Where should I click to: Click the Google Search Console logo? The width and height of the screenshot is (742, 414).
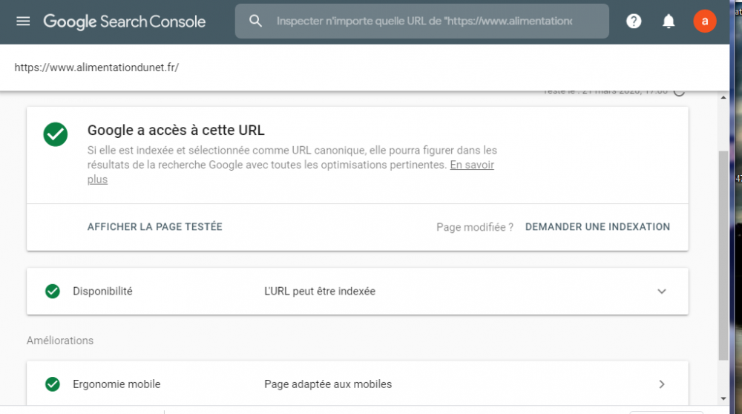click(124, 22)
